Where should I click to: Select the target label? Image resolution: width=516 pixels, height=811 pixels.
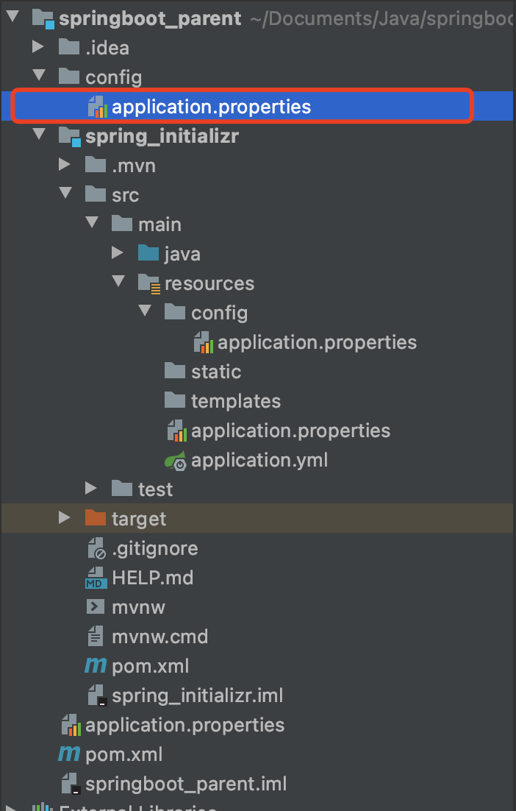pyautogui.click(x=139, y=520)
